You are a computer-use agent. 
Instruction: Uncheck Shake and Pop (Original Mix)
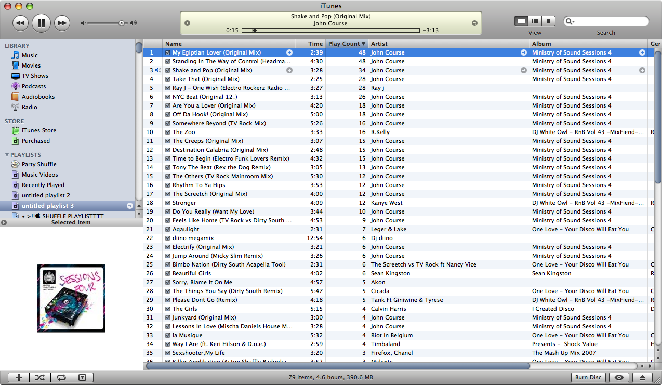(x=168, y=70)
